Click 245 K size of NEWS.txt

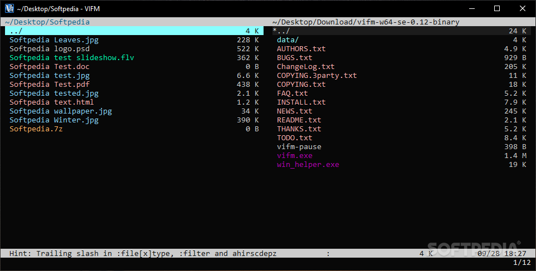tap(515, 111)
